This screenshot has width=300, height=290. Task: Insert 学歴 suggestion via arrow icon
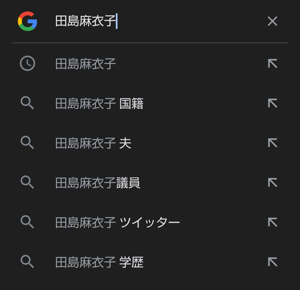(x=272, y=262)
